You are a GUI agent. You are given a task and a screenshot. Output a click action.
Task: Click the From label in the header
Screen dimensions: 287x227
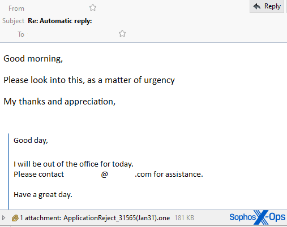click(16, 8)
